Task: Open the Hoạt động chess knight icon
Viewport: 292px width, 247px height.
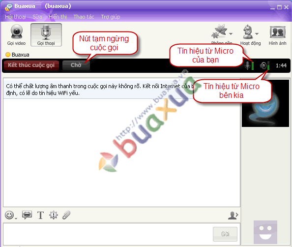Action: point(248,31)
